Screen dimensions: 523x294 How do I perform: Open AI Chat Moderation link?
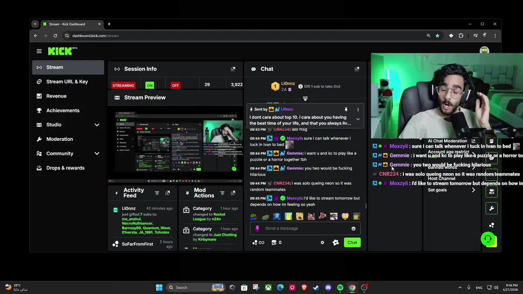(451, 141)
